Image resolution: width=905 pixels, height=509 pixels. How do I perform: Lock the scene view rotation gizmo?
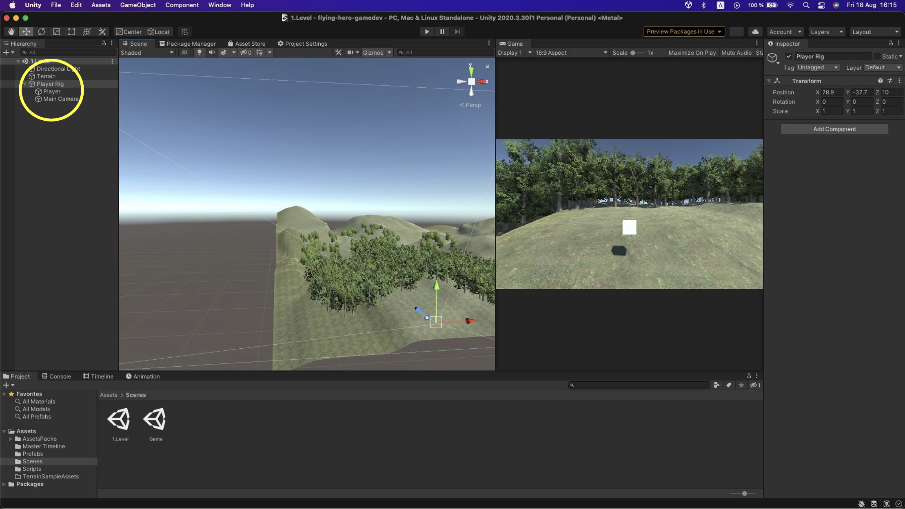[x=487, y=66]
